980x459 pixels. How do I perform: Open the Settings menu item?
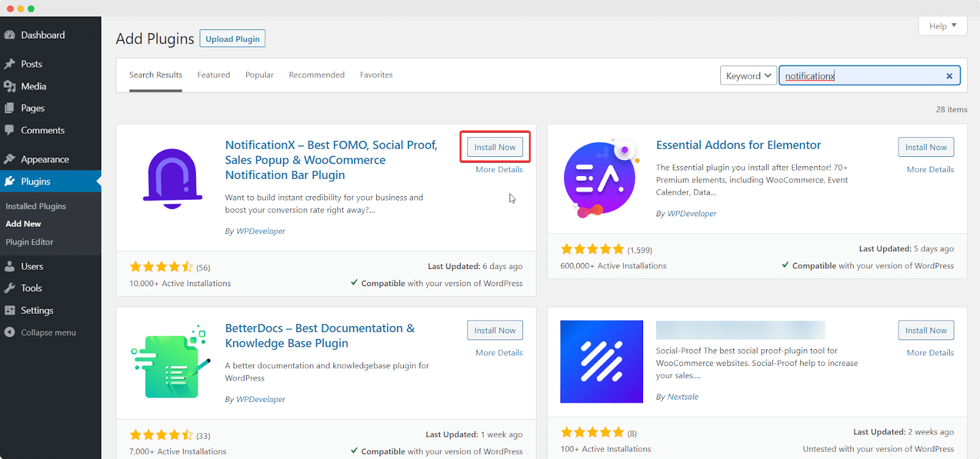pos(50,310)
